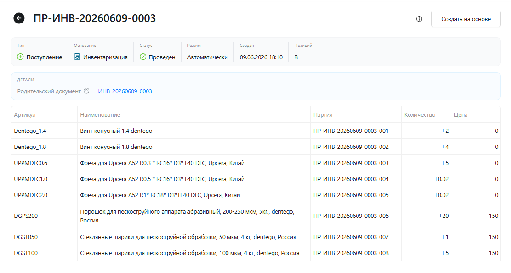Click price 0 in Dentego_1.4 row
The image size is (511, 273).
(x=496, y=131)
